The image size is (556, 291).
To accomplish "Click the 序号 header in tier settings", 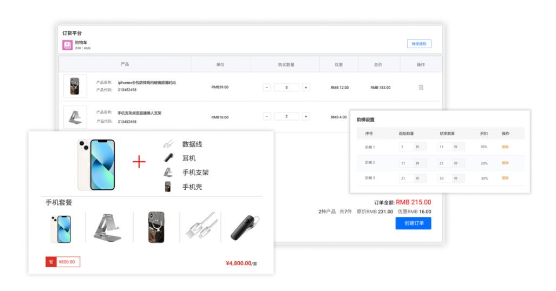I will 369,134.
